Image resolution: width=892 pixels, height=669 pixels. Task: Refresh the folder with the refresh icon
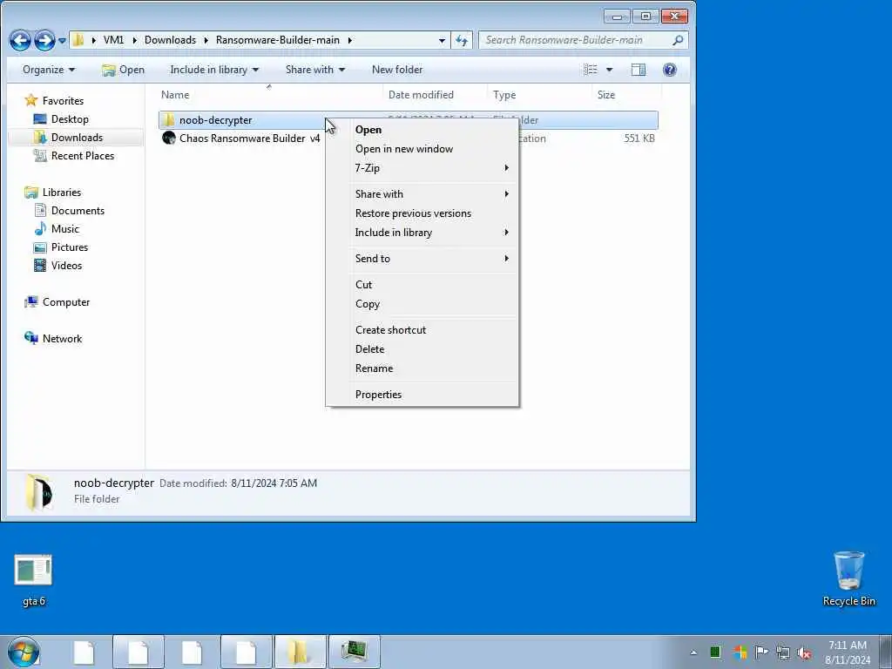[462, 40]
